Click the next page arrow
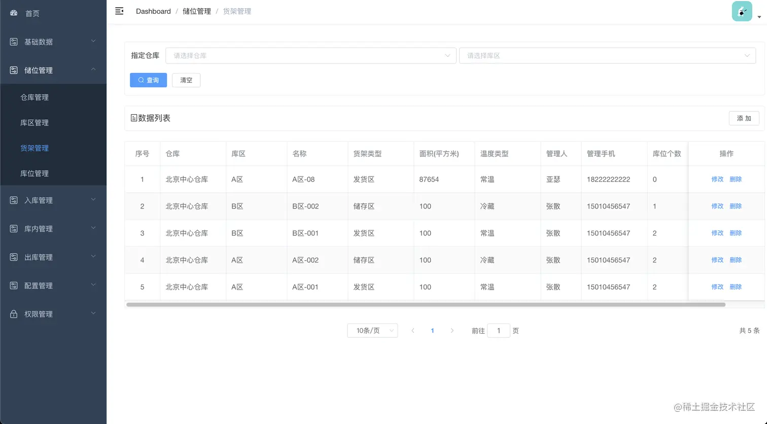Viewport: 767px width, 424px height. 452,331
